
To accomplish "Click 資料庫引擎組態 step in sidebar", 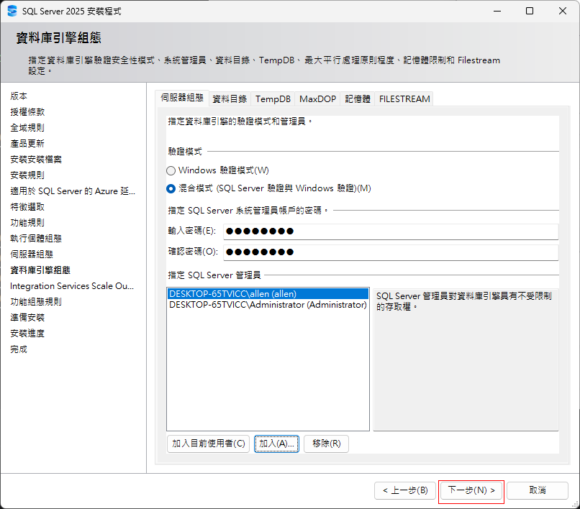I will tap(40, 270).
